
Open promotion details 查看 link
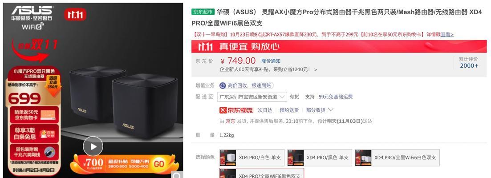tap(447, 34)
